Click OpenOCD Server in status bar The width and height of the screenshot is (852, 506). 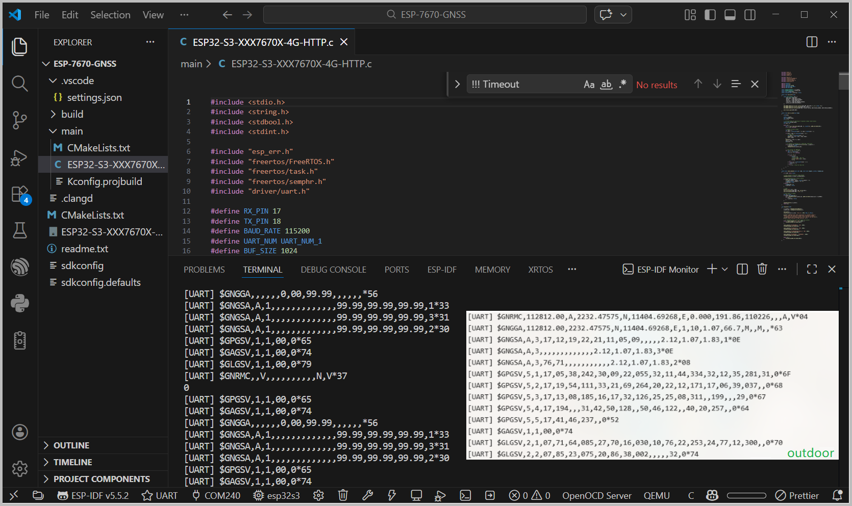coord(596,495)
